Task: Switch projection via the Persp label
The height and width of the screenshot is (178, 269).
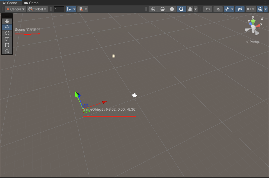Action: click(x=252, y=42)
